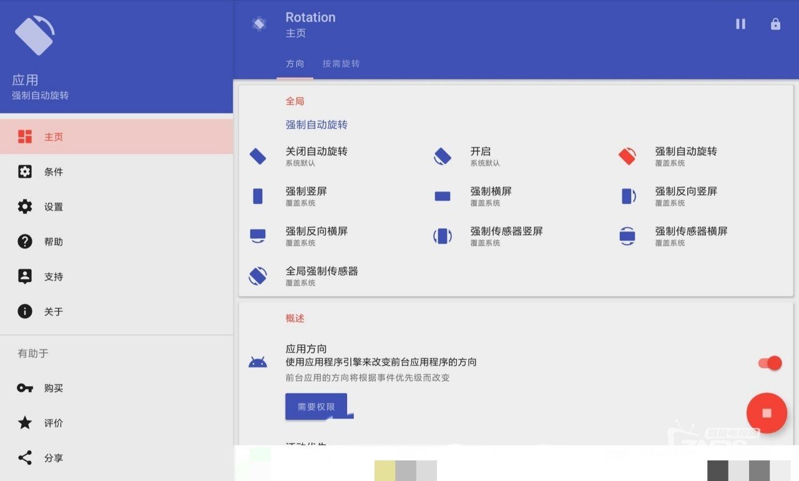Viewport: 799px width, 481px height.
Task: Click the 强制横屏 label text
Action: (x=491, y=191)
